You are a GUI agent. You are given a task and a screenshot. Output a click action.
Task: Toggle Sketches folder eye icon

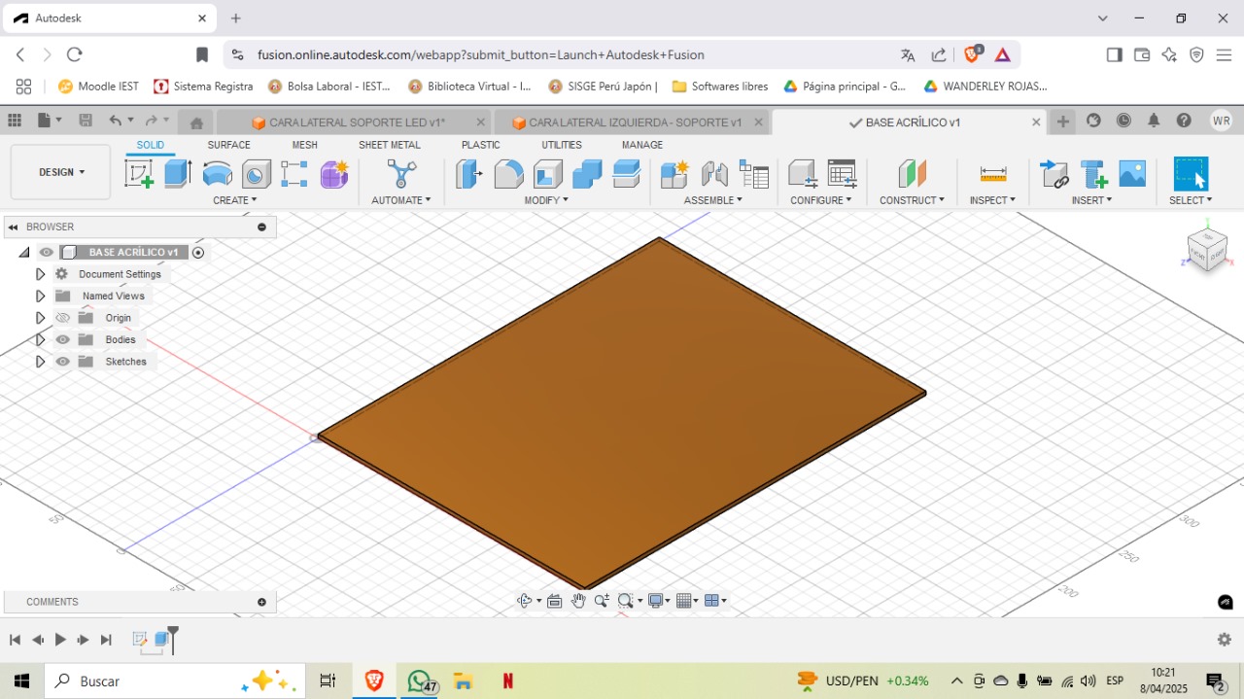pyautogui.click(x=63, y=362)
